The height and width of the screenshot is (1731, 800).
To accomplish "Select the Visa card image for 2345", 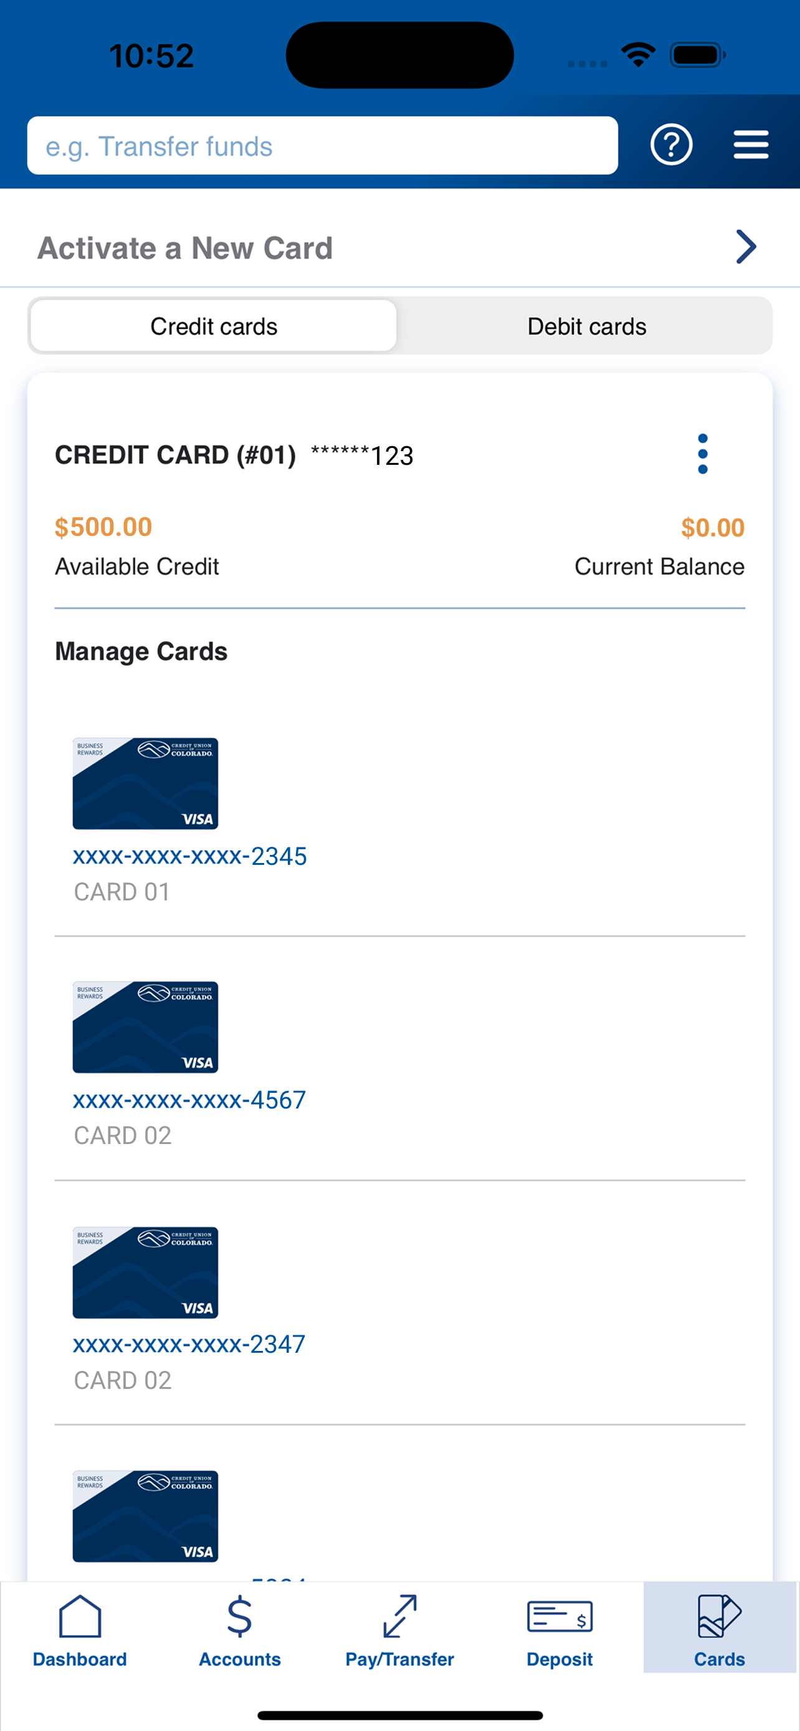I will (x=145, y=783).
